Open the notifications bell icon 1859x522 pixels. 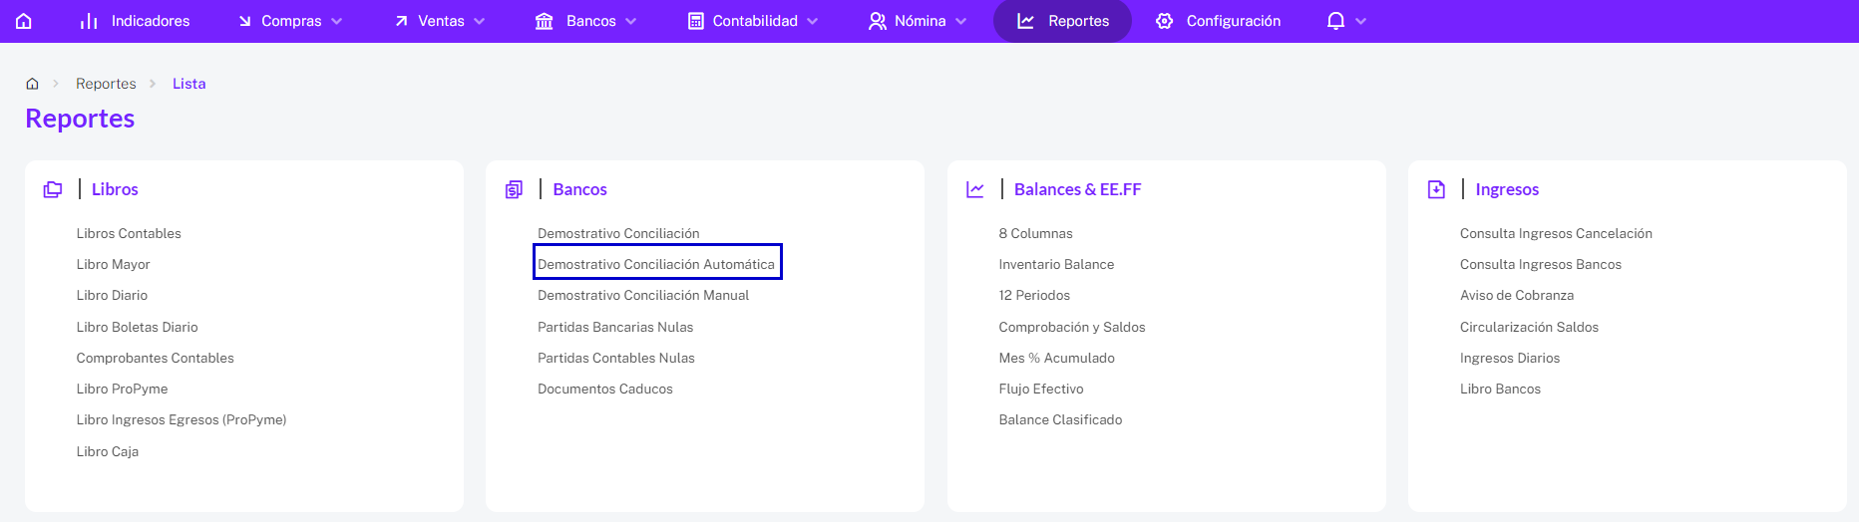tap(1335, 21)
